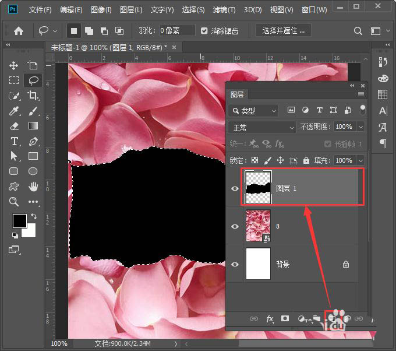Go to the Home screen

click(19, 31)
